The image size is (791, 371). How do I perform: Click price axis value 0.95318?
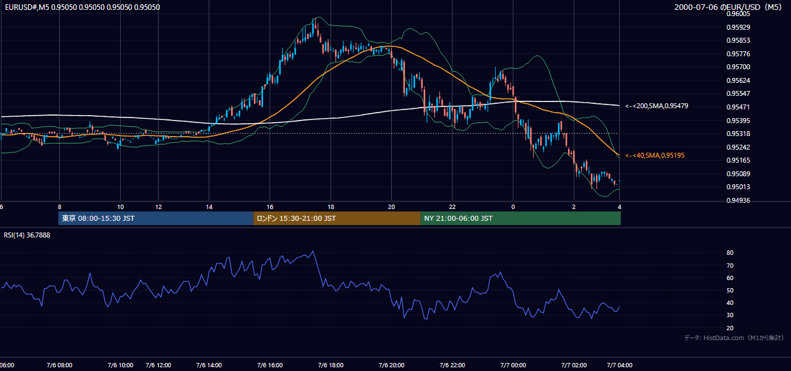(738, 134)
